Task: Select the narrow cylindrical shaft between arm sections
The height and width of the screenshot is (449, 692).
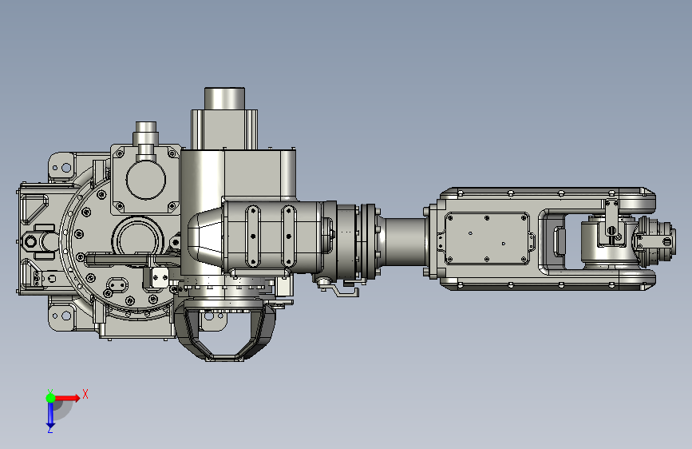Action: coord(404,242)
